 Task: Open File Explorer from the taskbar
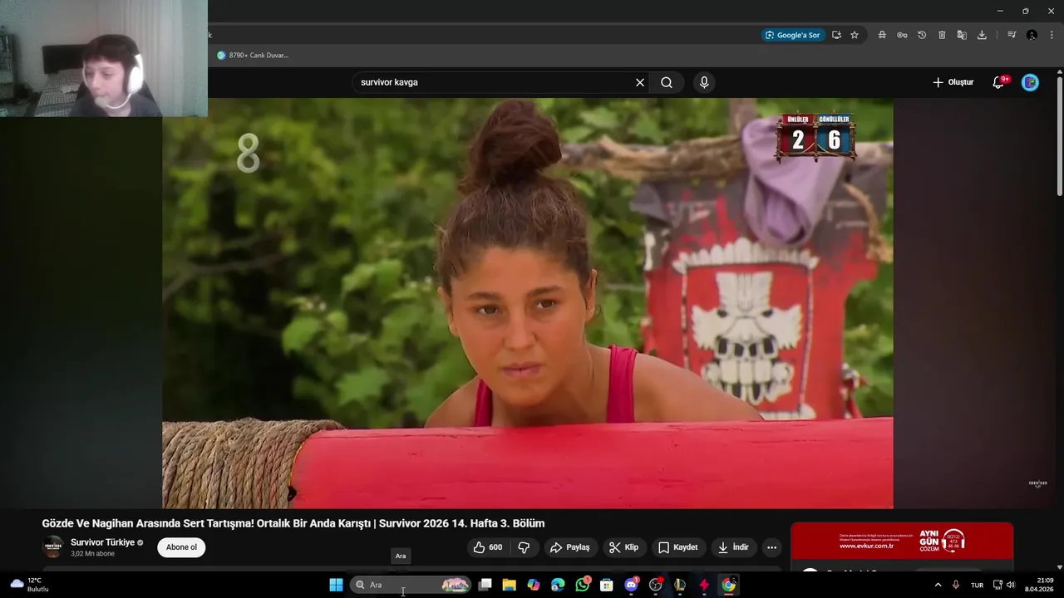point(510,585)
